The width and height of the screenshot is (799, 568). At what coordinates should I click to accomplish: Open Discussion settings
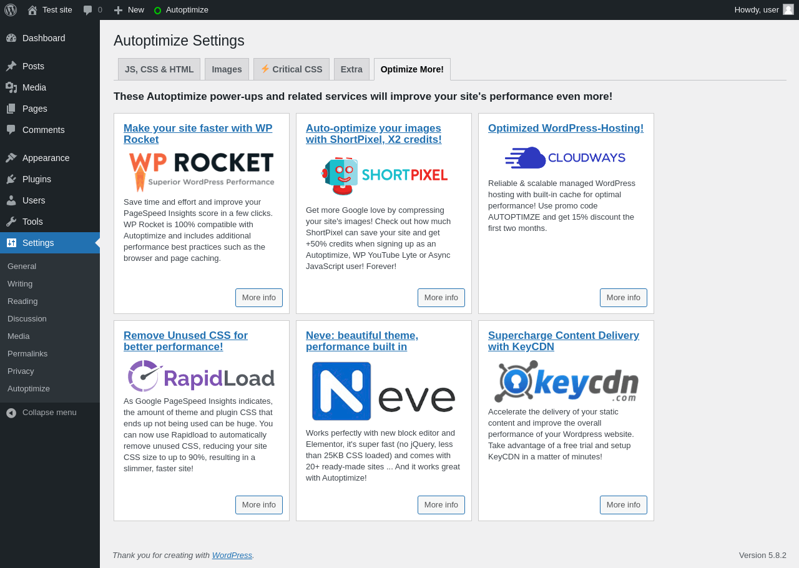tap(50, 319)
